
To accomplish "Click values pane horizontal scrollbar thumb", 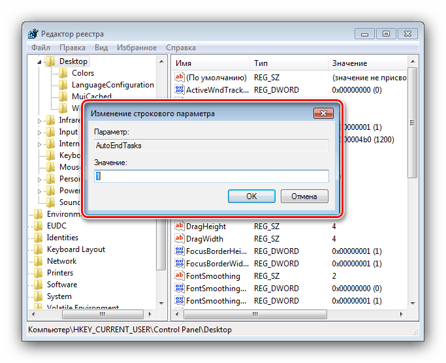I will pos(255,314).
